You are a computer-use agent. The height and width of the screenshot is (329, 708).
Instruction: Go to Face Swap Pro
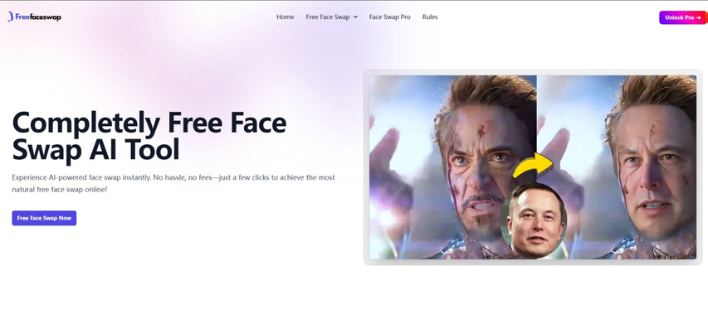pyautogui.click(x=389, y=17)
